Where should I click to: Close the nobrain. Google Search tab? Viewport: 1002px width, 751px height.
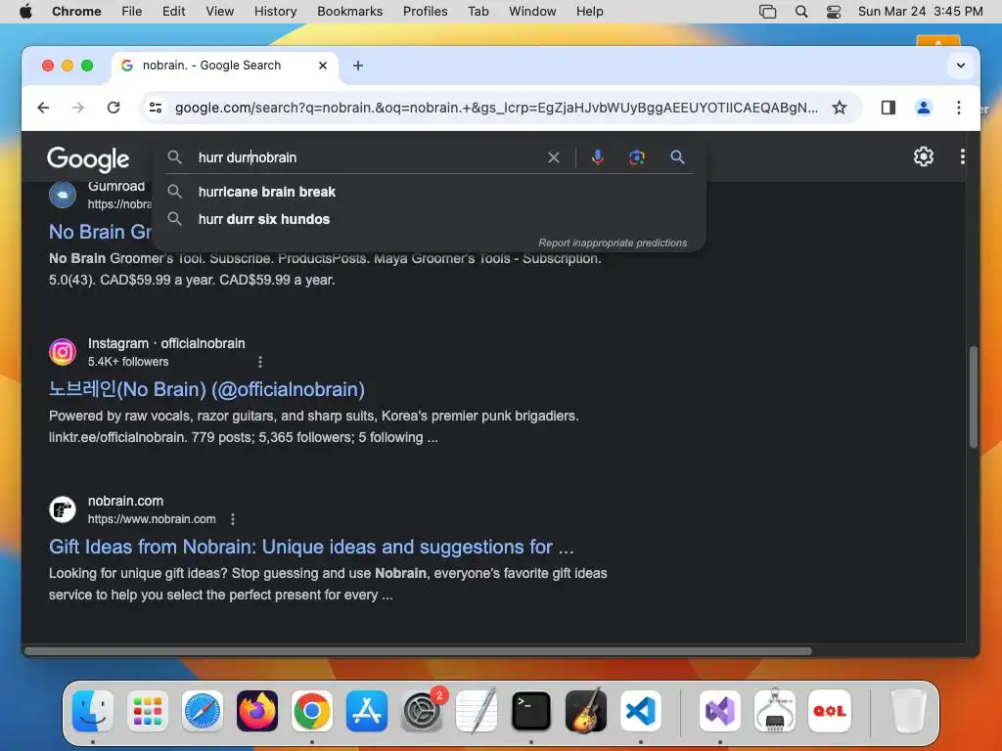point(322,66)
